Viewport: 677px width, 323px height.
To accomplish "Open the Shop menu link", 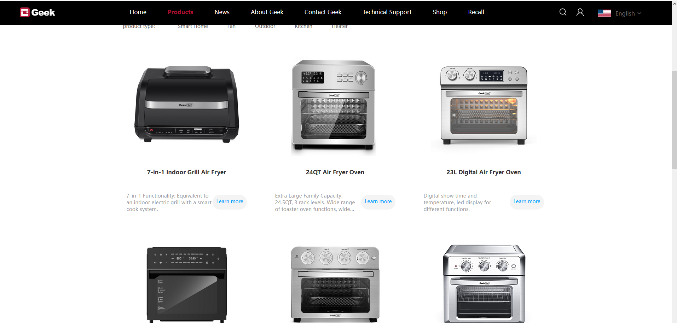I will point(440,12).
